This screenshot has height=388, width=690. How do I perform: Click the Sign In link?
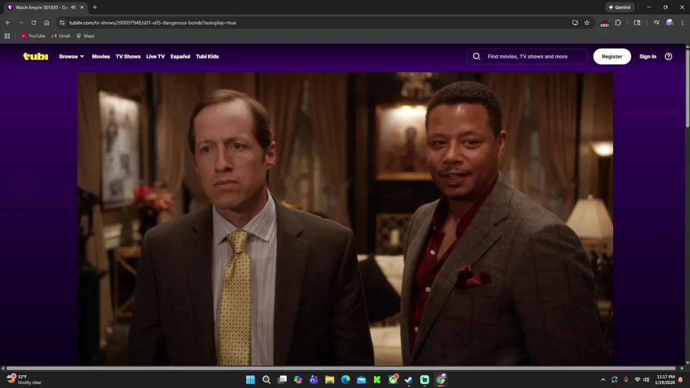click(647, 57)
